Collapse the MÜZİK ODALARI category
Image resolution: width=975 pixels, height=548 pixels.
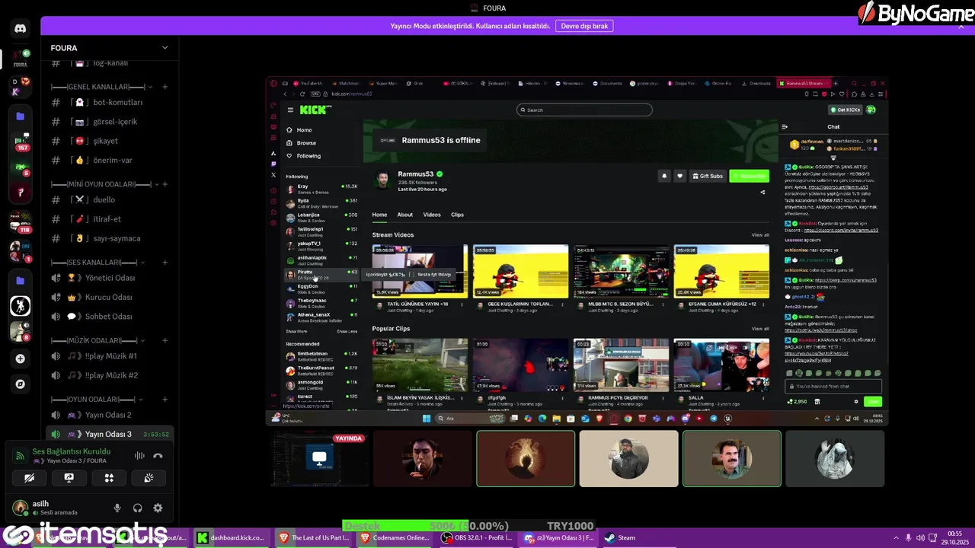coord(99,340)
